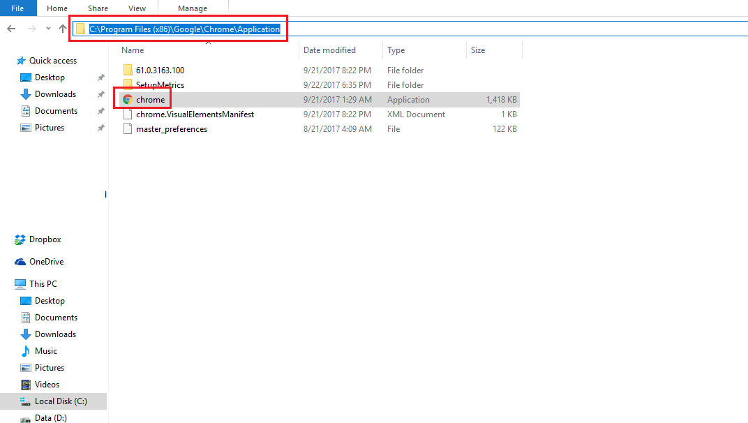This screenshot has width=748, height=423.
Task: Click the 8/21/2017 4:09 AM date cell
Action: tap(337, 129)
